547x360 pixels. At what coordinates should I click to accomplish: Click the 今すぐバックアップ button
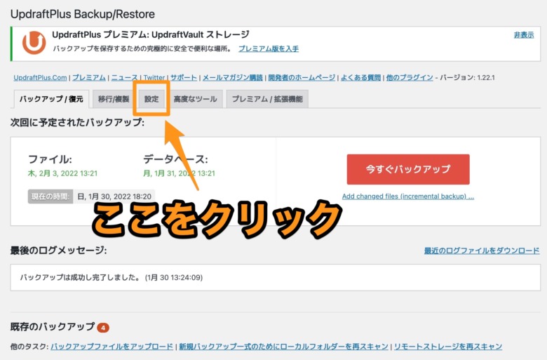(x=408, y=169)
